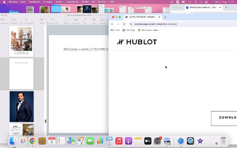Open Podcasts from the Dock
Viewport: 237px width, 148px height.
pos(128,141)
